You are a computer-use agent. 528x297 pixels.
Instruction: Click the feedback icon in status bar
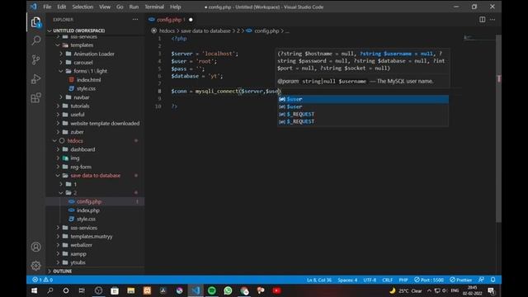coord(481,280)
